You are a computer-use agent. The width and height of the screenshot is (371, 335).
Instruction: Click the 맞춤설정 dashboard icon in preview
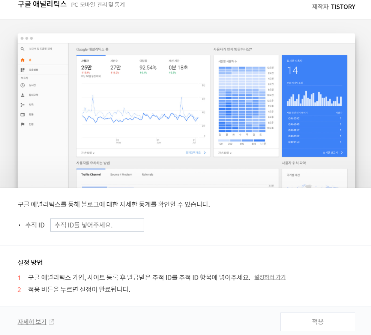point(23,70)
